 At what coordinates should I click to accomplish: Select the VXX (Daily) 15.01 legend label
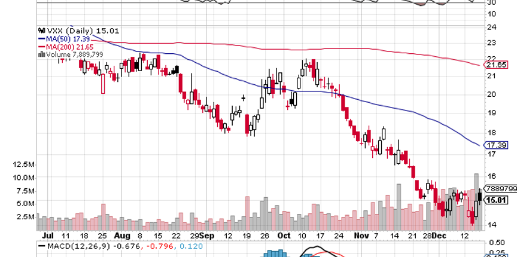[69, 30]
